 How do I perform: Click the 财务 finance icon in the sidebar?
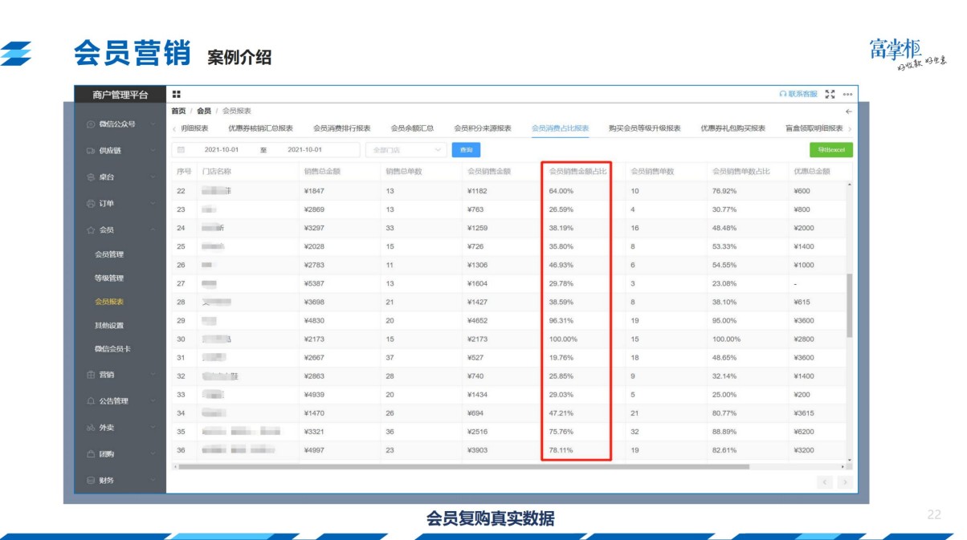click(90, 480)
